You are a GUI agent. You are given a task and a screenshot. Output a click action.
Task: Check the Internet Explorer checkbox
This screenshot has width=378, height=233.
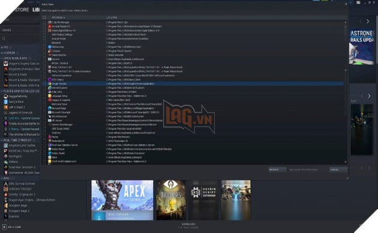tap(44, 88)
